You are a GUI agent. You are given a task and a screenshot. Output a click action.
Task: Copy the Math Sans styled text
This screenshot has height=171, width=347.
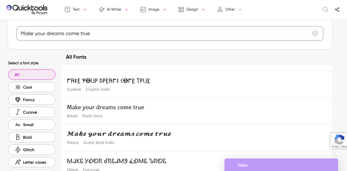105,107
